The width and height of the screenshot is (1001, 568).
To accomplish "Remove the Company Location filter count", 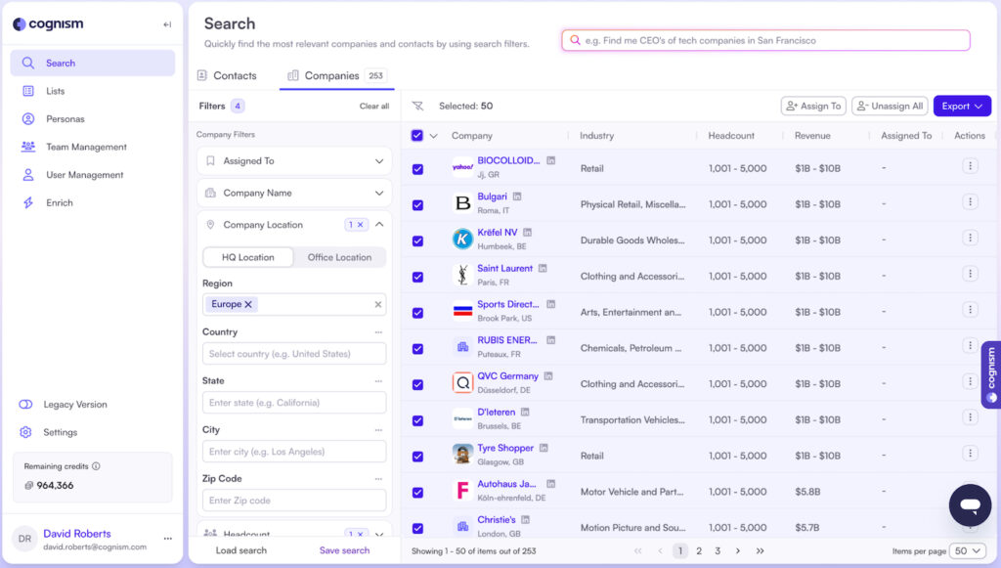I will [360, 225].
